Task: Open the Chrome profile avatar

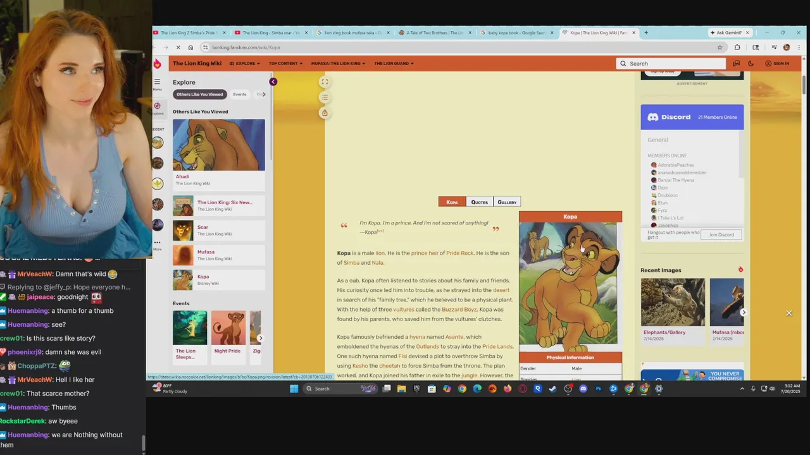Action: click(787, 47)
